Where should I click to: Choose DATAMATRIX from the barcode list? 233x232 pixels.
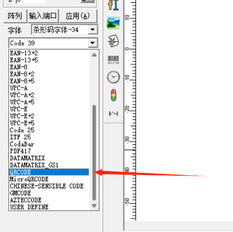[x=27, y=158]
